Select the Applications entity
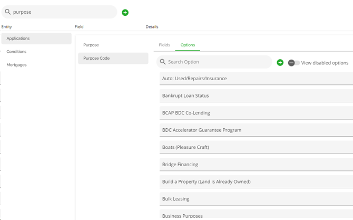 tap(36, 39)
